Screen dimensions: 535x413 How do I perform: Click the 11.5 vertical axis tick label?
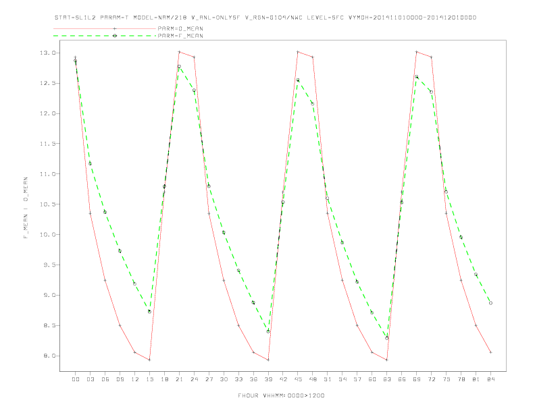click(47, 144)
